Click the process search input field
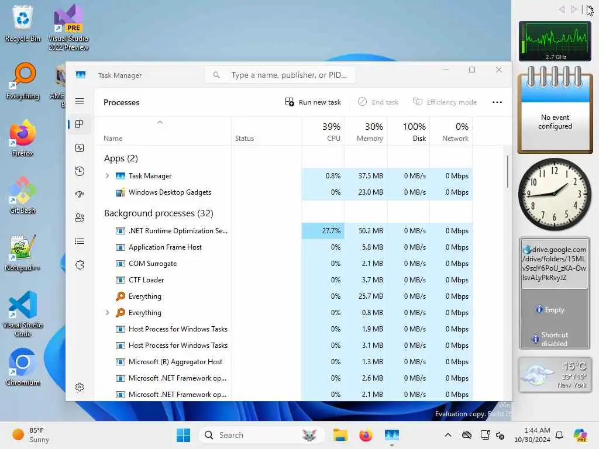The width and height of the screenshot is (599, 449). [280, 75]
